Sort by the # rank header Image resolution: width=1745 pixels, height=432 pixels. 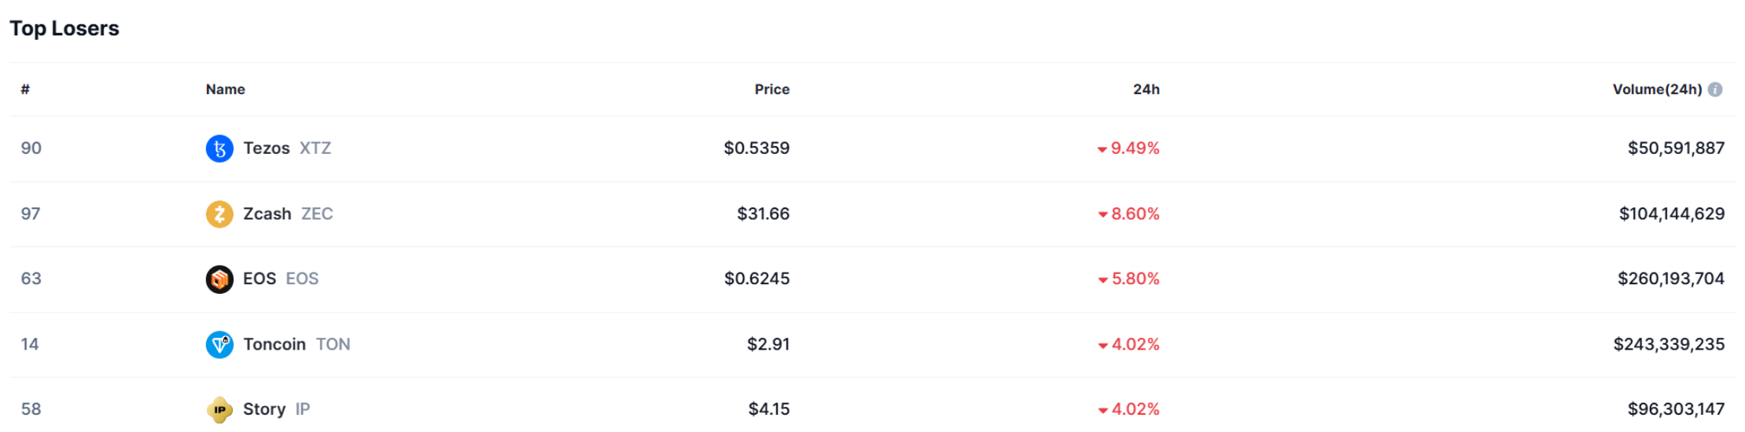point(25,90)
